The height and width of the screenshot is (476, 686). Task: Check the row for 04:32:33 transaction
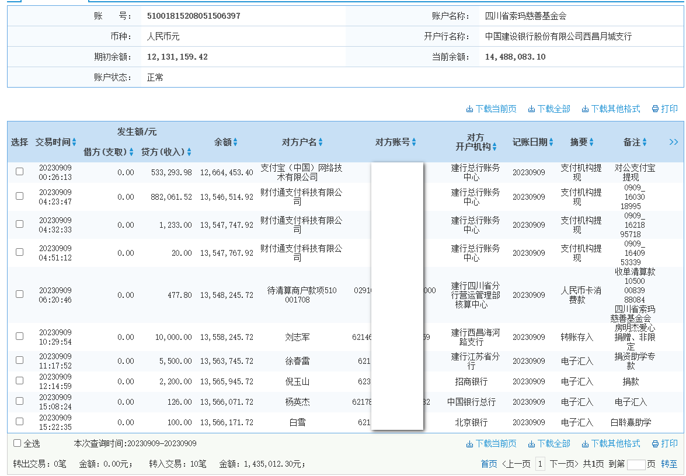click(x=20, y=224)
